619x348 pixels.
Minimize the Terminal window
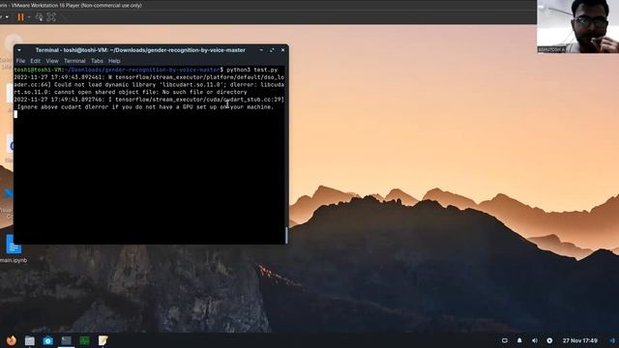[261, 50]
